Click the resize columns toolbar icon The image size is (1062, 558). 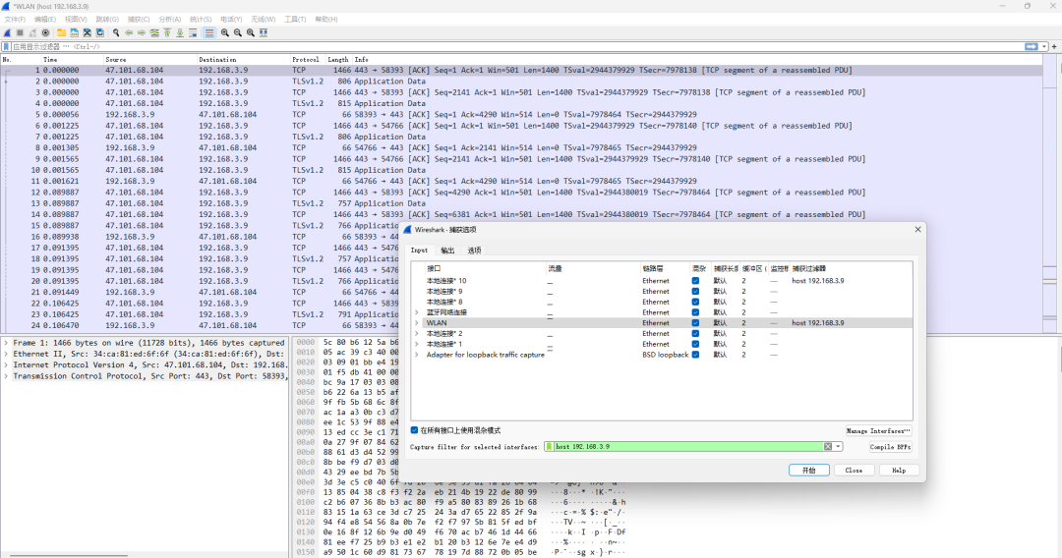[264, 32]
